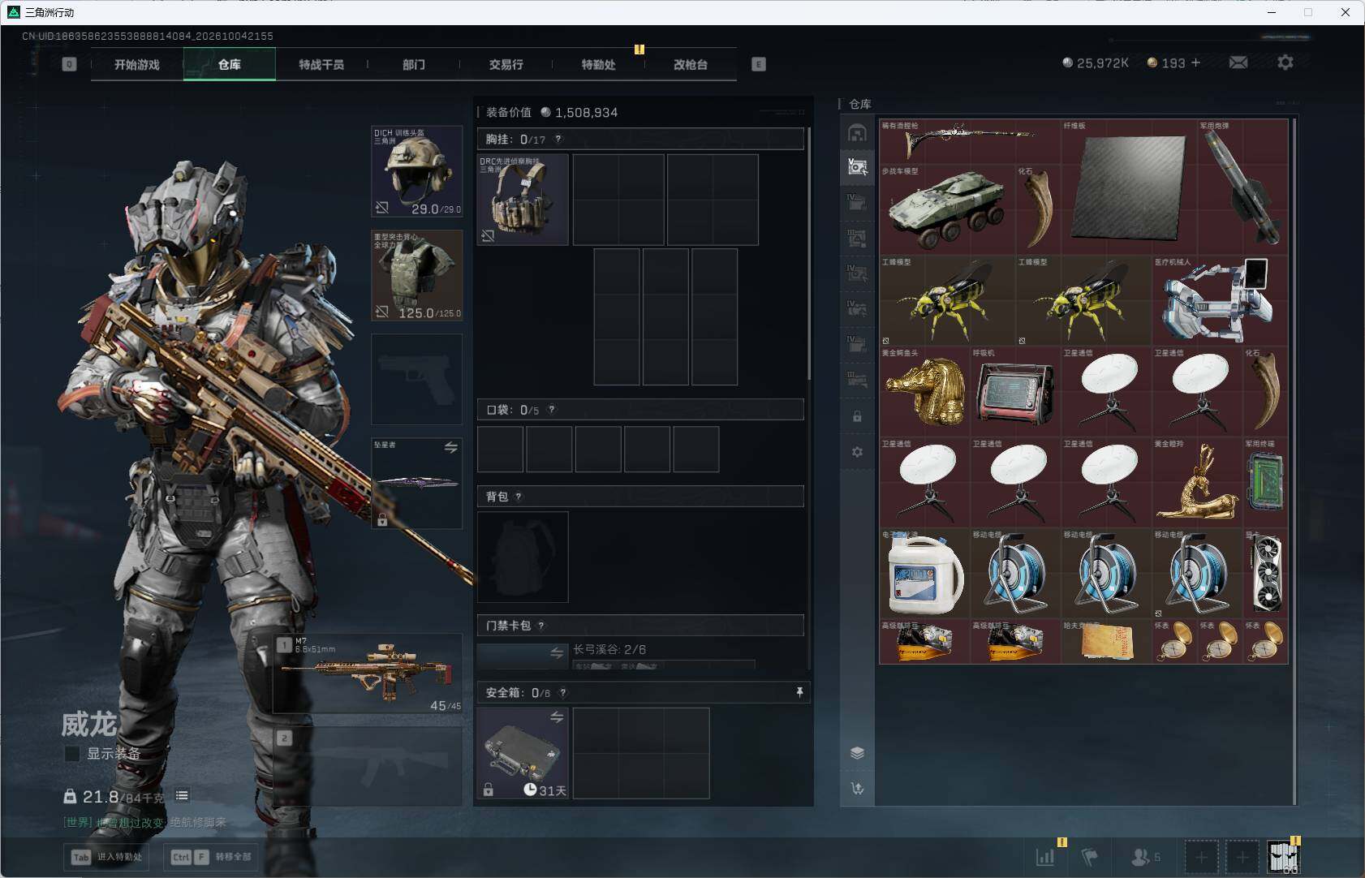1365x878 pixels.
Task: Select the DRC先进侦察胸挂 chest rig slot
Action: point(523,200)
